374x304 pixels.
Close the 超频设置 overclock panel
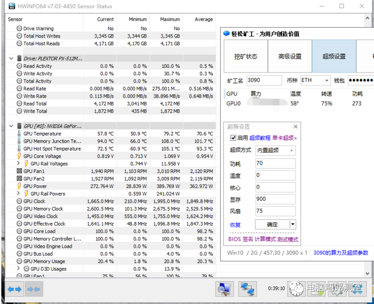[x=295, y=127]
